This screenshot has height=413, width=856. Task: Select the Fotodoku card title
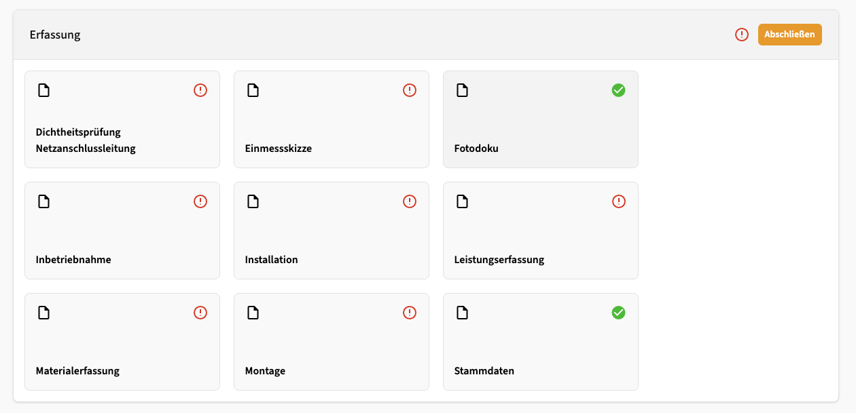tap(476, 149)
